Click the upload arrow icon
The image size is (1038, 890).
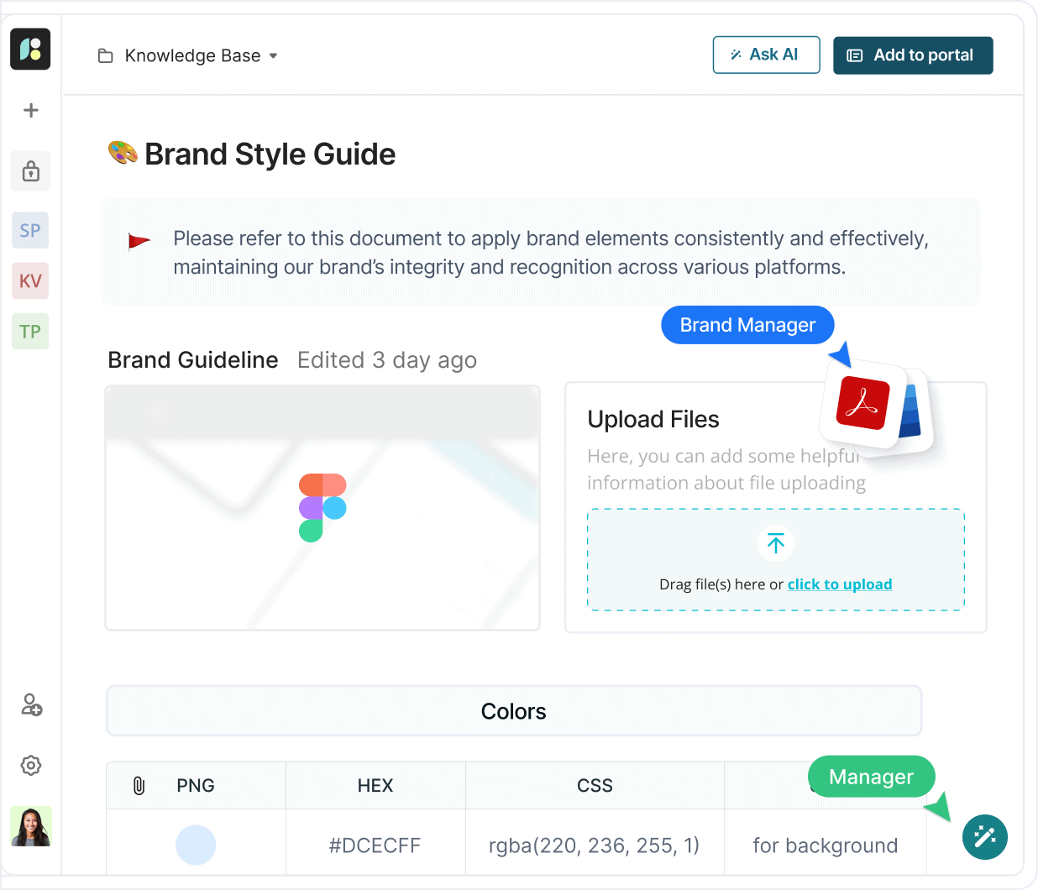point(776,543)
